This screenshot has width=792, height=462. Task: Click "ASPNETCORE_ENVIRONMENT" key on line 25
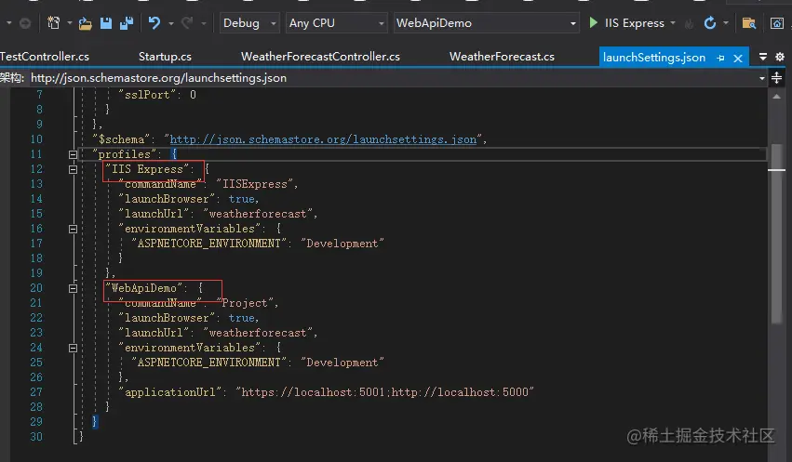pos(209,363)
